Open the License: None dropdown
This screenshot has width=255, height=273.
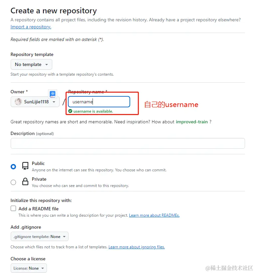29,268
